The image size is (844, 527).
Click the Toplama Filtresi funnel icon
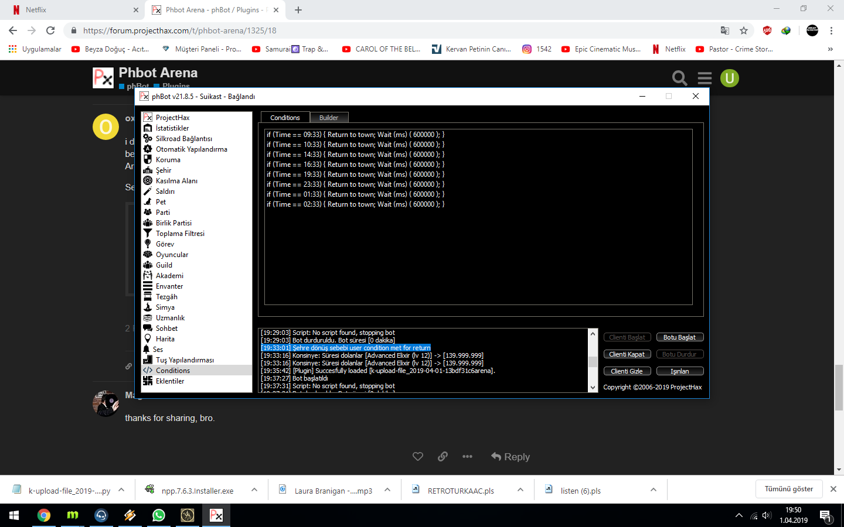pos(148,234)
